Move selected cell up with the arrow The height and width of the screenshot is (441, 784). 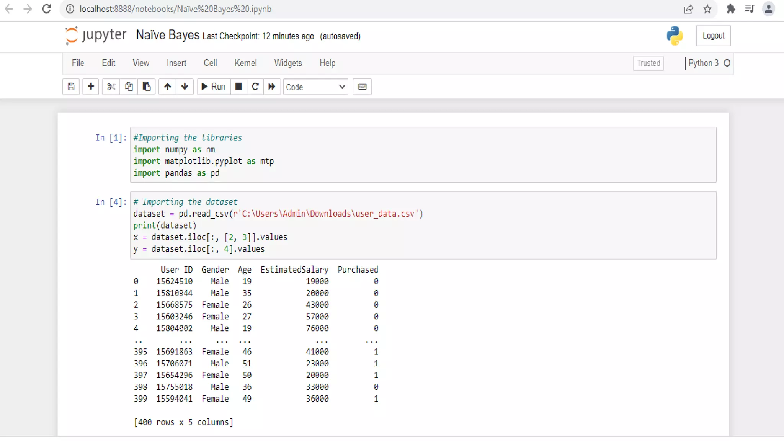tap(167, 87)
